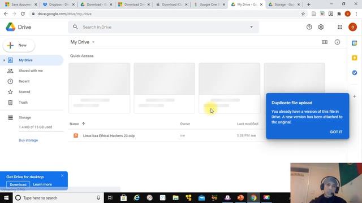Click the New button
The width and height of the screenshot is (362, 203).
(x=19, y=45)
